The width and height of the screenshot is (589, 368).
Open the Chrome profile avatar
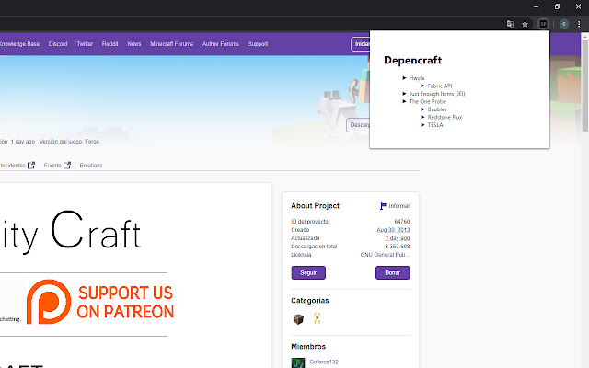564,24
